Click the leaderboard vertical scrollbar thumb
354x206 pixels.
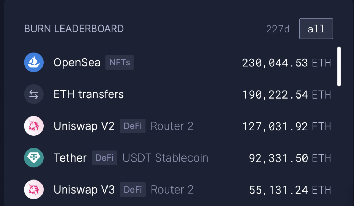(339, 66)
